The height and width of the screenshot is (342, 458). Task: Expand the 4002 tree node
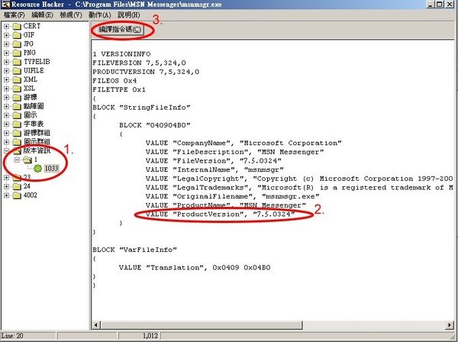6,195
